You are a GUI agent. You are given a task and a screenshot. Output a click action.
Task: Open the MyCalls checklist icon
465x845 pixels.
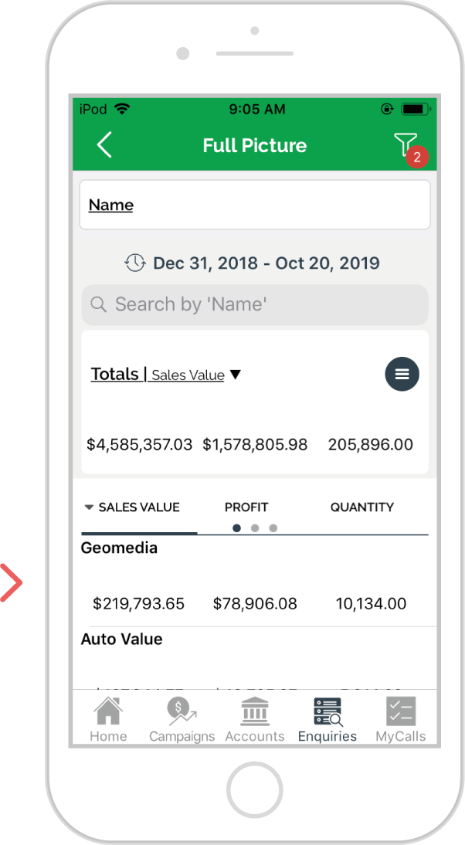click(401, 711)
